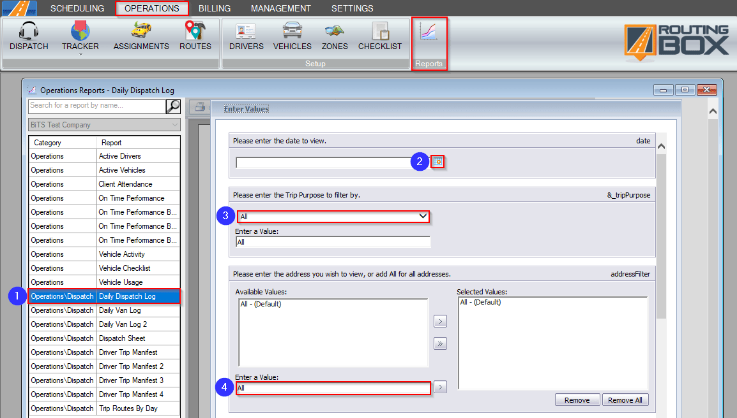The width and height of the screenshot is (737, 418).
Task: Select the Dispatch Sheet report
Action: point(104,338)
